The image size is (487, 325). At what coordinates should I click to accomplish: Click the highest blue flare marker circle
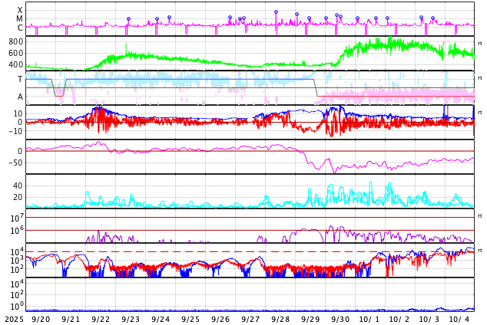click(276, 12)
